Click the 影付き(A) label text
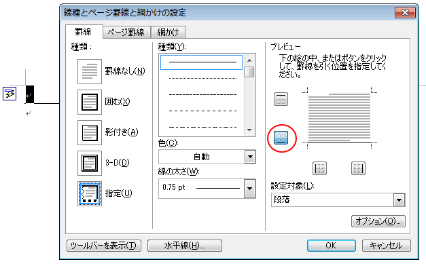 point(122,132)
